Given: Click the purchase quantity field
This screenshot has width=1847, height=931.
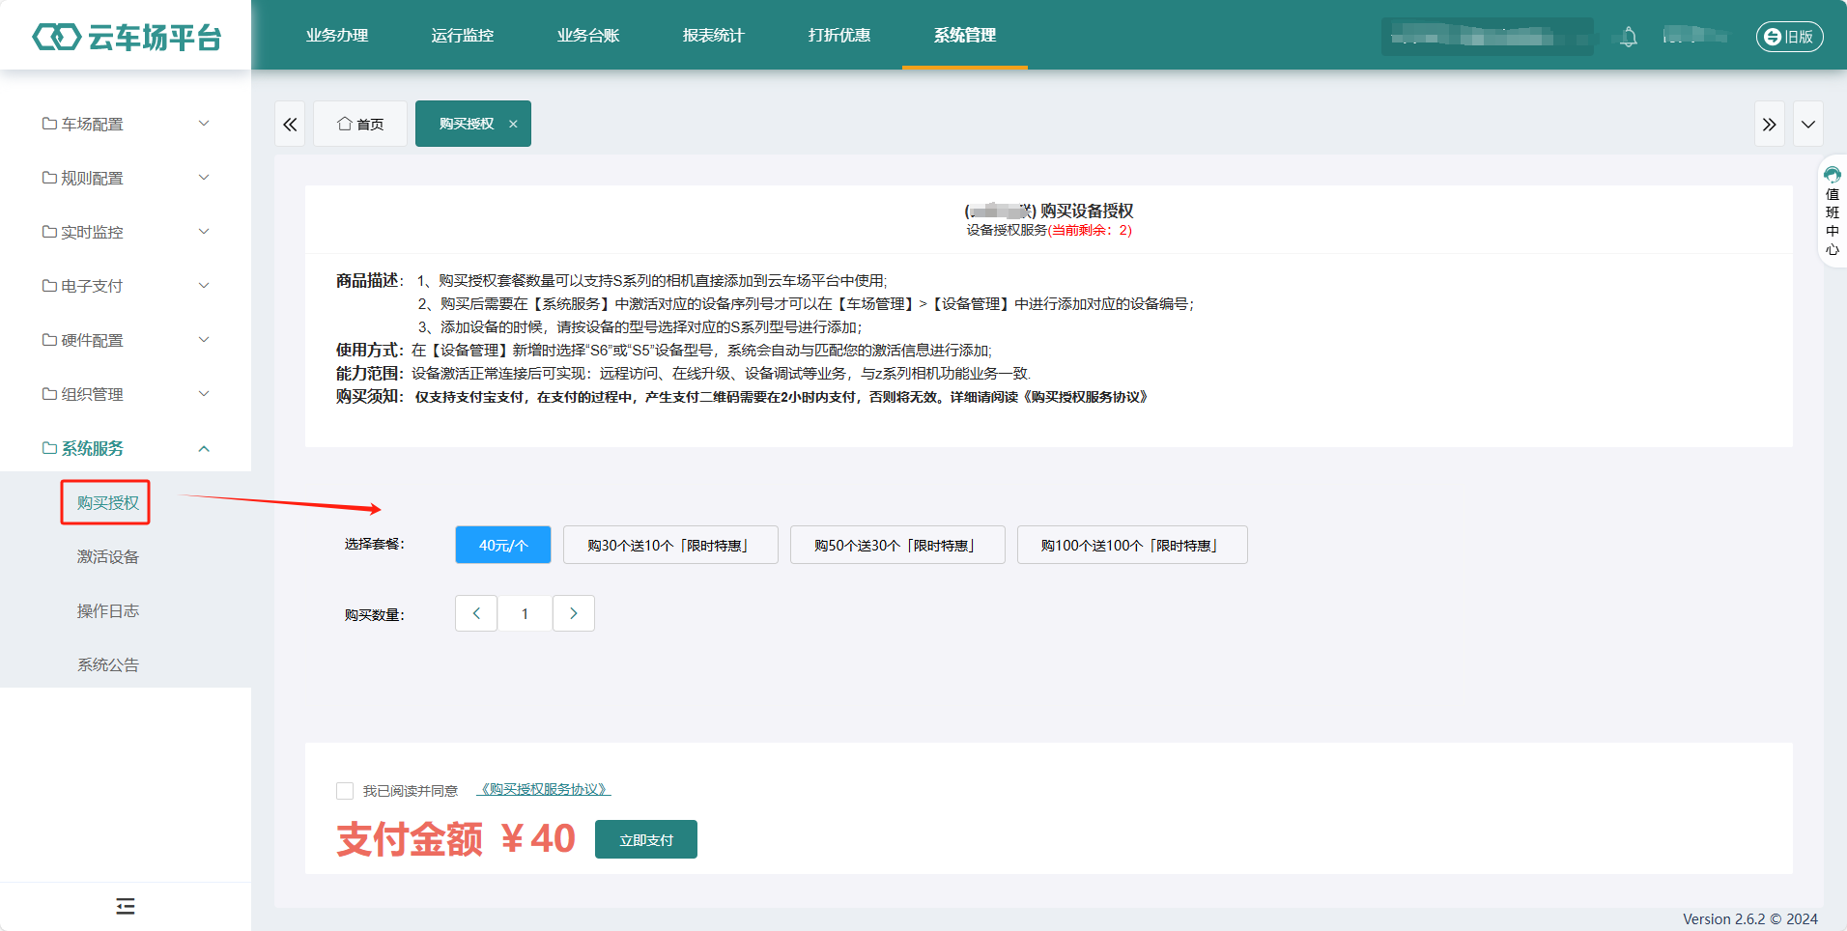Looking at the screenshot, I should coord(525,613).
